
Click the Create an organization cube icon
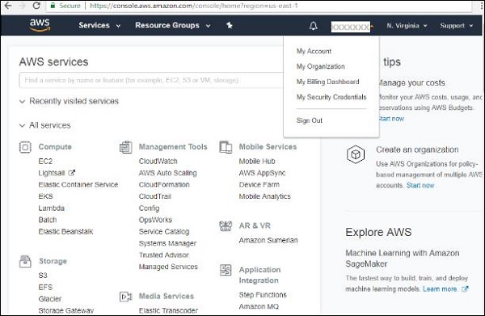tap(356, 154)
